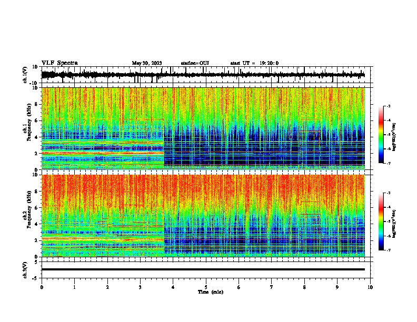Screen dimensions: 417x322
Task: Click time axis tick label "7"
Action: 272,287
